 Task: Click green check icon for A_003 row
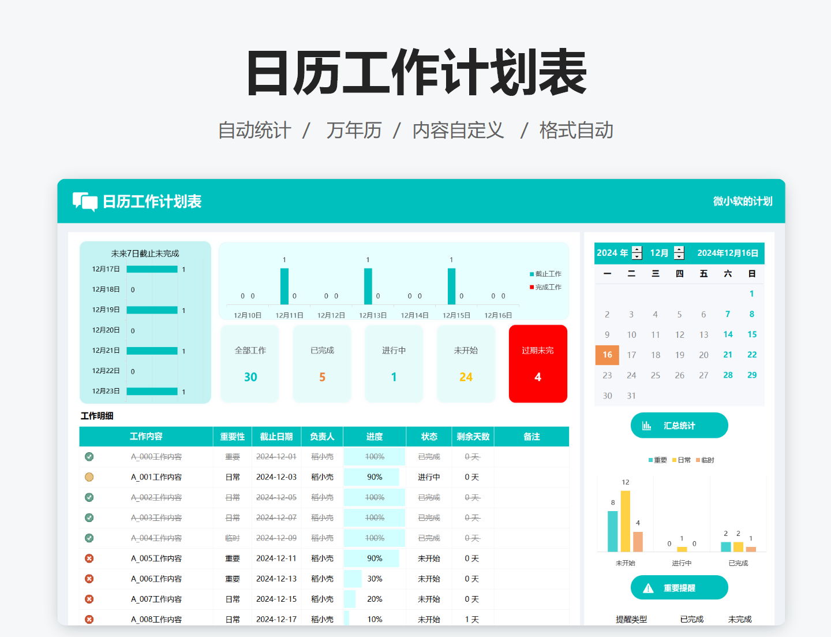[89, 517]
